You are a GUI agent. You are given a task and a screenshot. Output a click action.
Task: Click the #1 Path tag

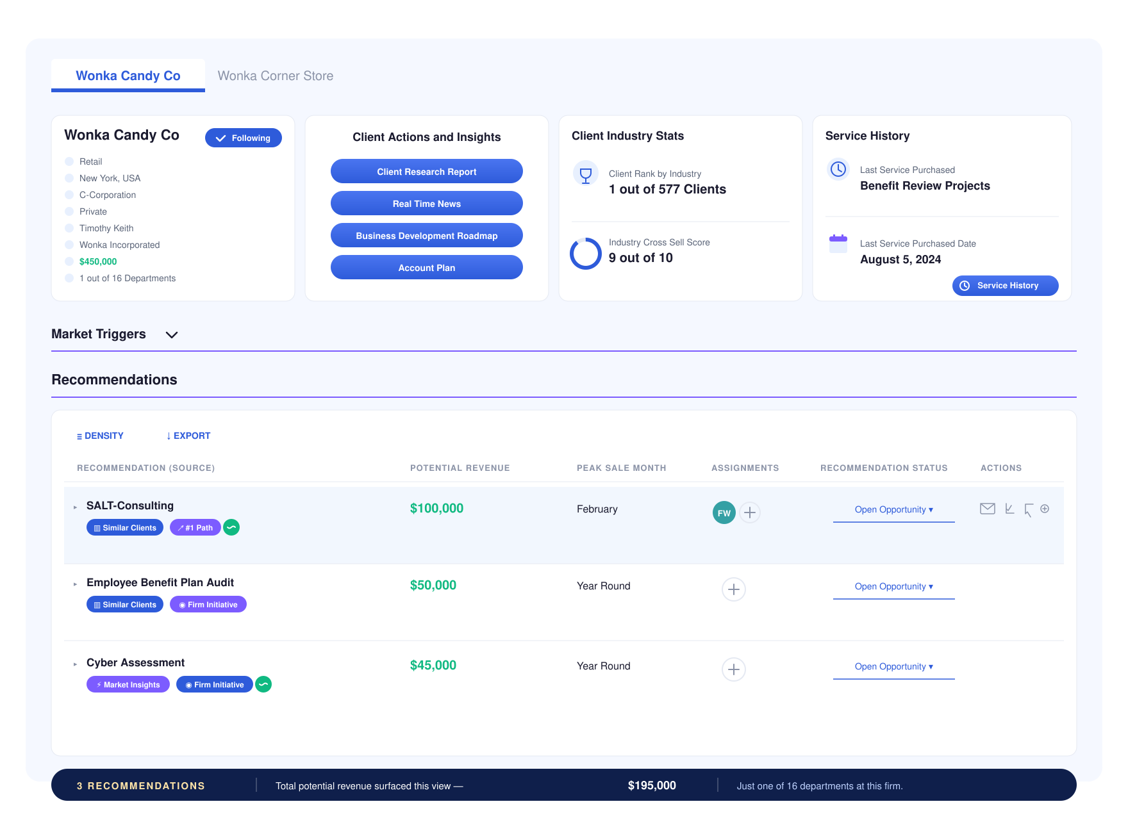tap(195, 527)
